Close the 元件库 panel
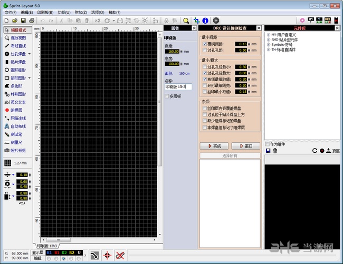343x264 pixels. [337, 28]
